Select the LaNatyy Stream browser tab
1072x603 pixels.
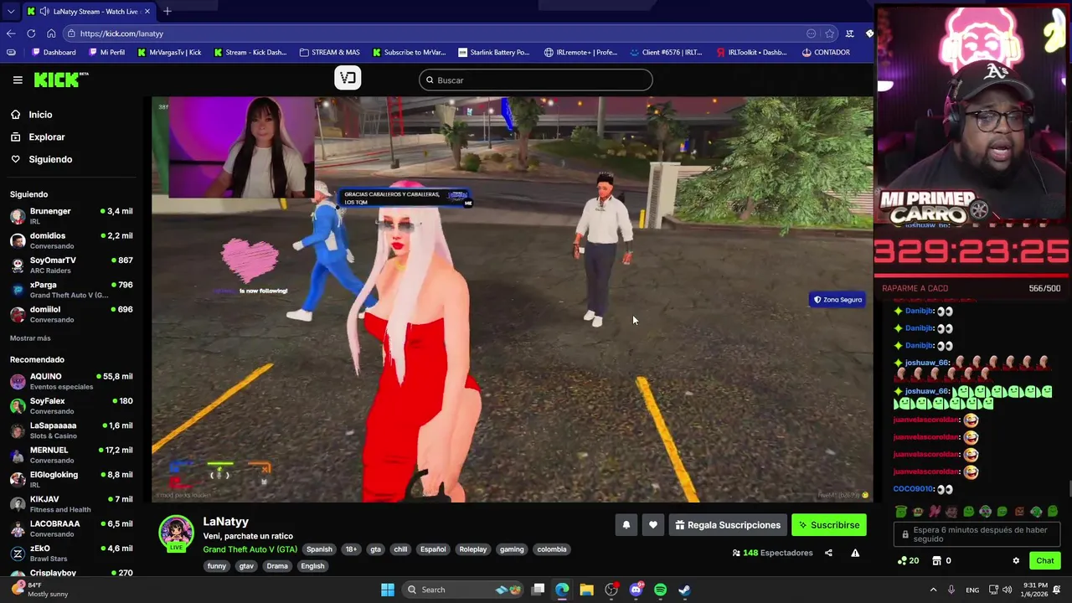click(88, 12)
